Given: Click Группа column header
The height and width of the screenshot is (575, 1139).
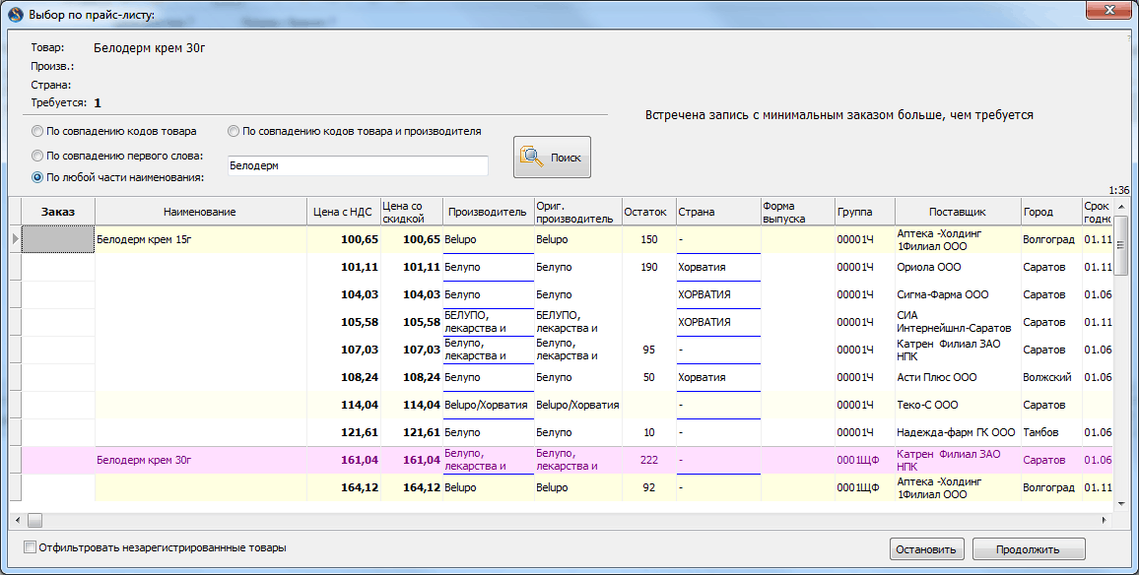Looking at the screenshot, I should [864, 212].
